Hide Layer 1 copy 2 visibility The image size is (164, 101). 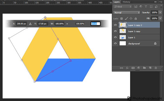[115, 25]
